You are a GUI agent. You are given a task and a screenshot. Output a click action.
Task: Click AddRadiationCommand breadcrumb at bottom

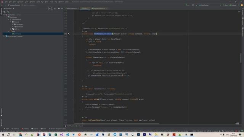click(x=74, y=126)
